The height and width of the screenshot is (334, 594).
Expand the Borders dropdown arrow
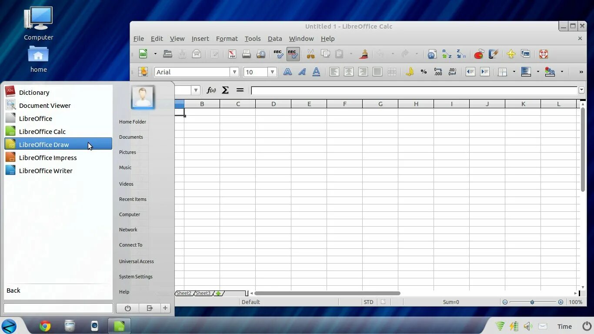(514, 72)
